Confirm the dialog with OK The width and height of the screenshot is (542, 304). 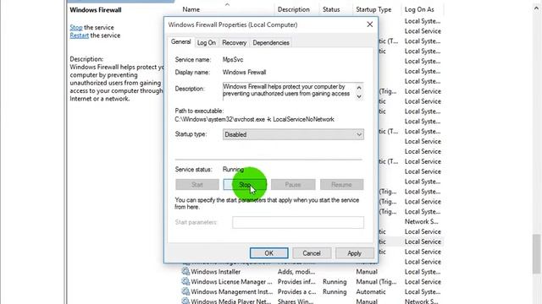(269, 253)
